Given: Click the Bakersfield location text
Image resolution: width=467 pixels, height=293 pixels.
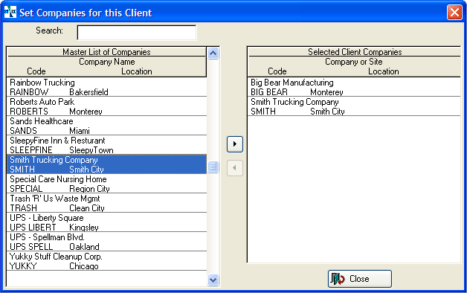Looking at the screenshot, I should pos(88,92).
